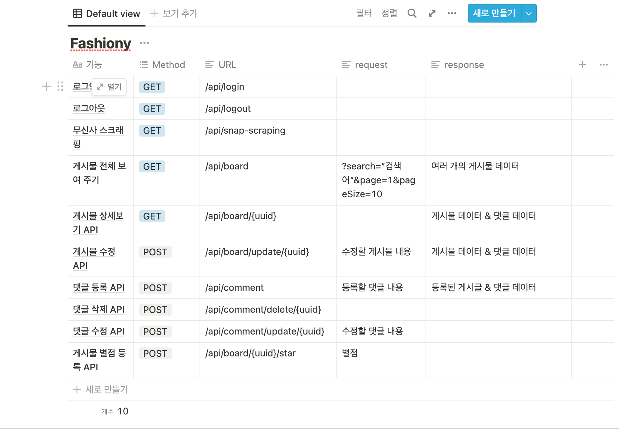The image size is (619, 429).
Task: Open Fashiony title three-dot menu
Action: tap(144, 43)
